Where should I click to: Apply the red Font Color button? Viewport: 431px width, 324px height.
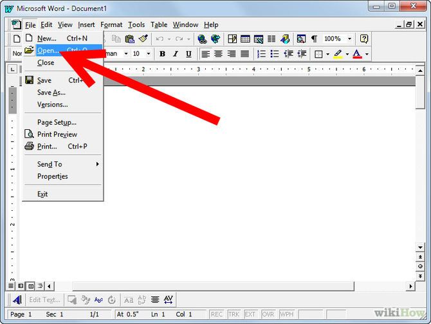click(x=357, y=54)
